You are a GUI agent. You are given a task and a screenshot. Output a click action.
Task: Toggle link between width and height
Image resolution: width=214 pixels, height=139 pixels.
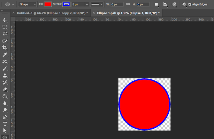tap(128, 4)
